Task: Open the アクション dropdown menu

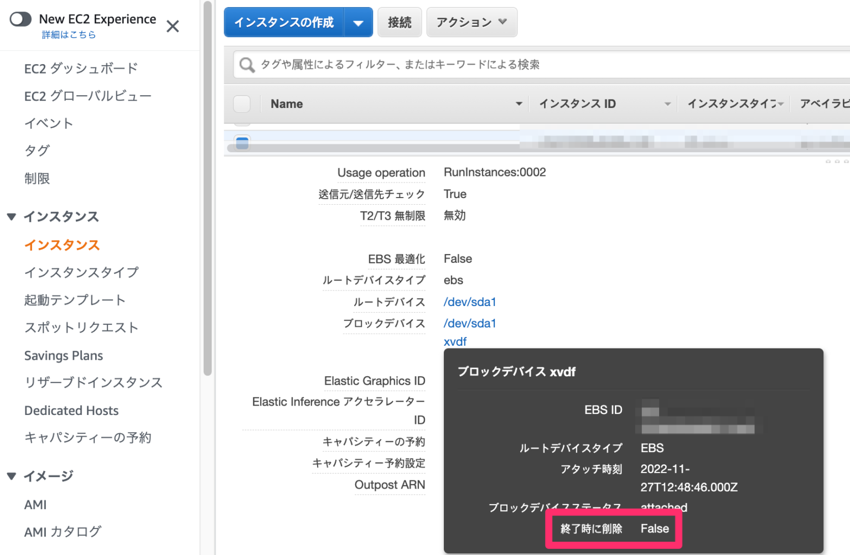Action: tap(471, 22)
